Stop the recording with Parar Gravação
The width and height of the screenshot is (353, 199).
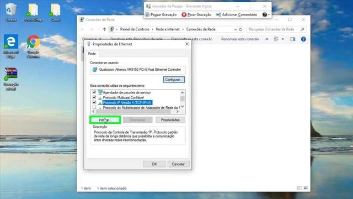pos(196,15)
